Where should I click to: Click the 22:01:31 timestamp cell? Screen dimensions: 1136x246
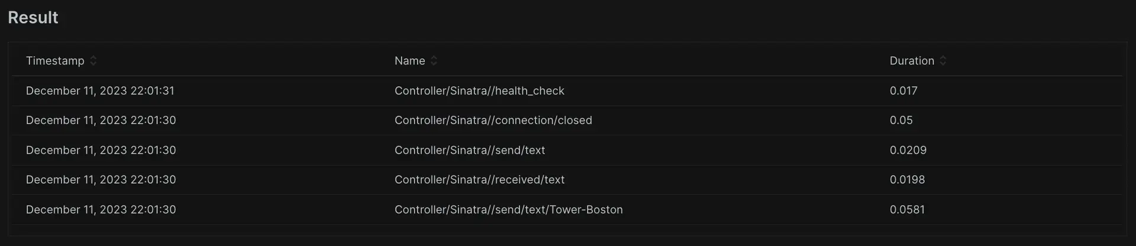click(x=100, y=91)
